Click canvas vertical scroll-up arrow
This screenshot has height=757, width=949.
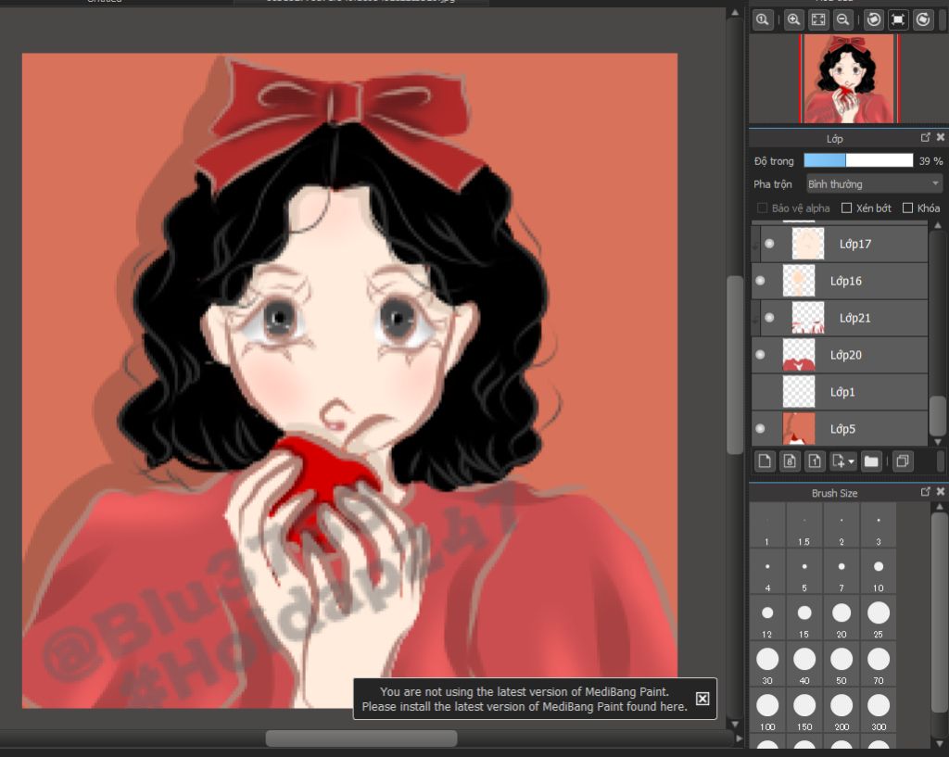tap(735, 13)
